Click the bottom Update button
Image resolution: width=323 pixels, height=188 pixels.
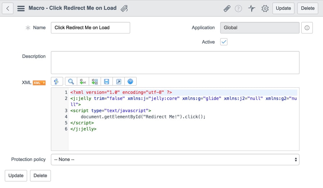[16, 176]
